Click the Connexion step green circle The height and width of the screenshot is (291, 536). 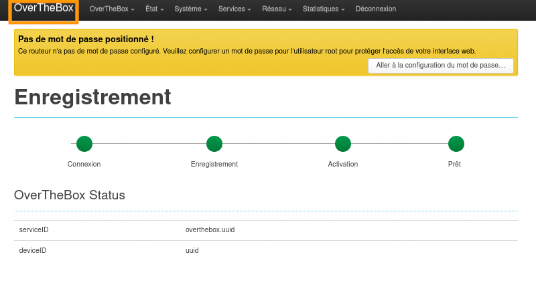click(x=84, y=144)
